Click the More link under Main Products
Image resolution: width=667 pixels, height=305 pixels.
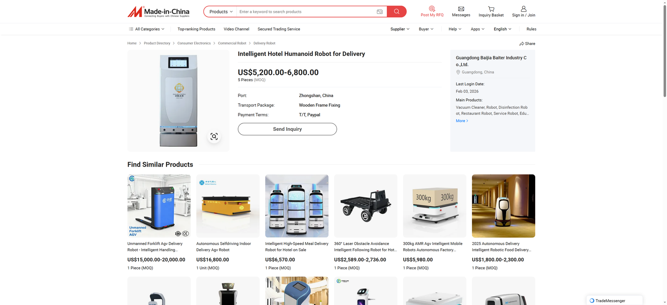462,121
